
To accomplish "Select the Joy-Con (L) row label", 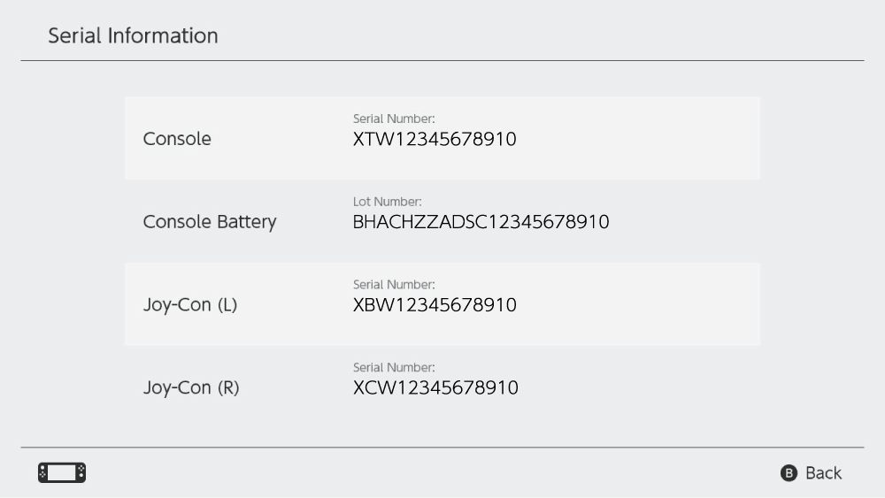I will pos(190,304).
